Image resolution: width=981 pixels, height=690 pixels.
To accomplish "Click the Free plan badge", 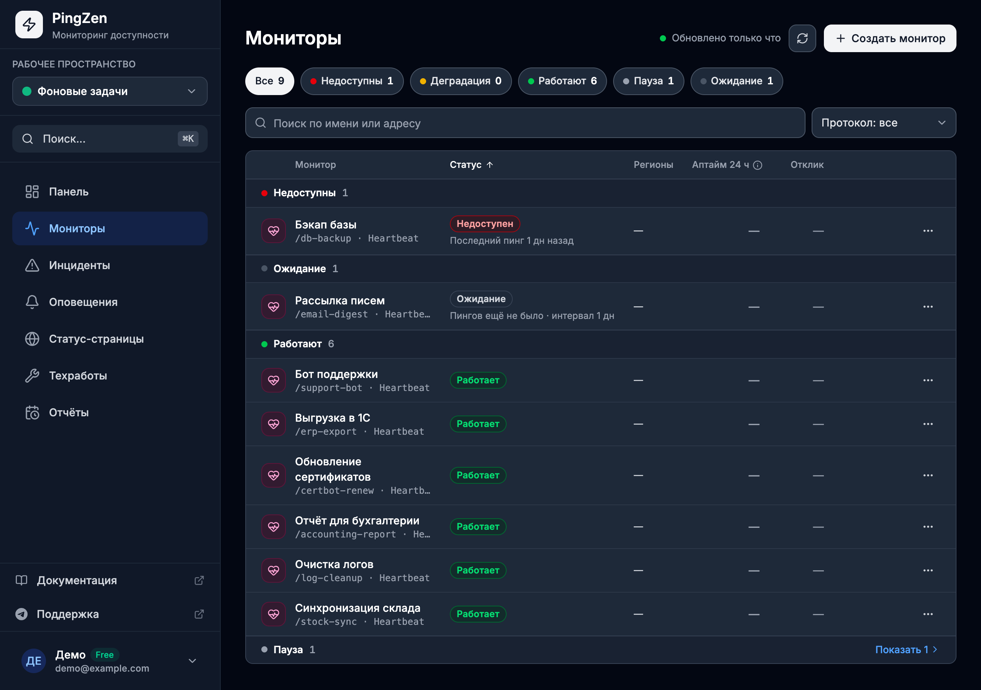I will point(104,654).
